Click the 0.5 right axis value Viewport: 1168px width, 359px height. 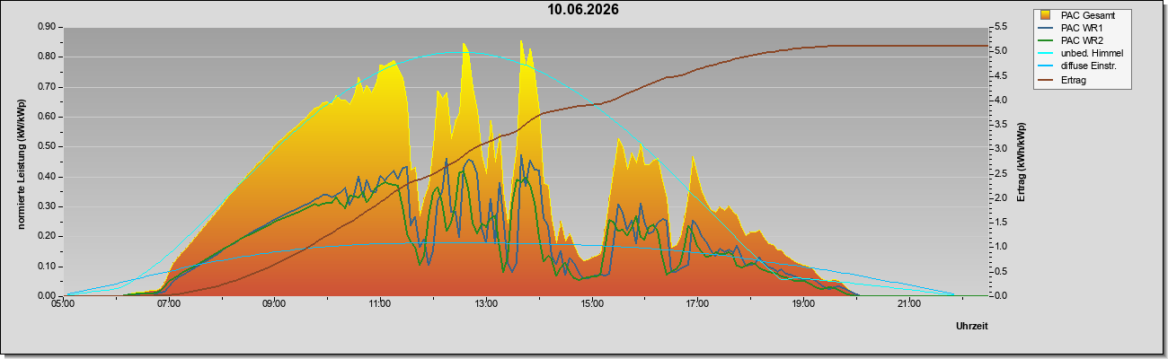(x=999, y=271)
